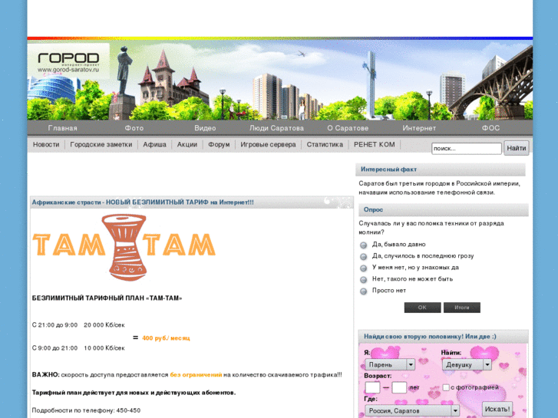
Task: Click the Опрос section heading
Action: coord(373,209)
